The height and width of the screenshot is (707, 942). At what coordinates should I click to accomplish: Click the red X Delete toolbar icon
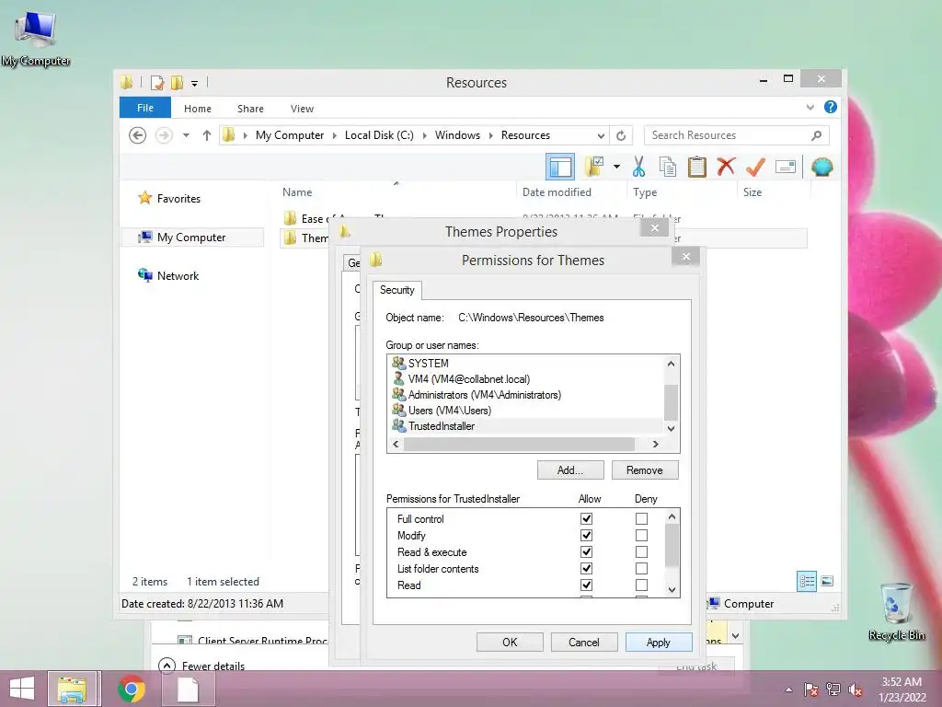click(x=726, y=166)
